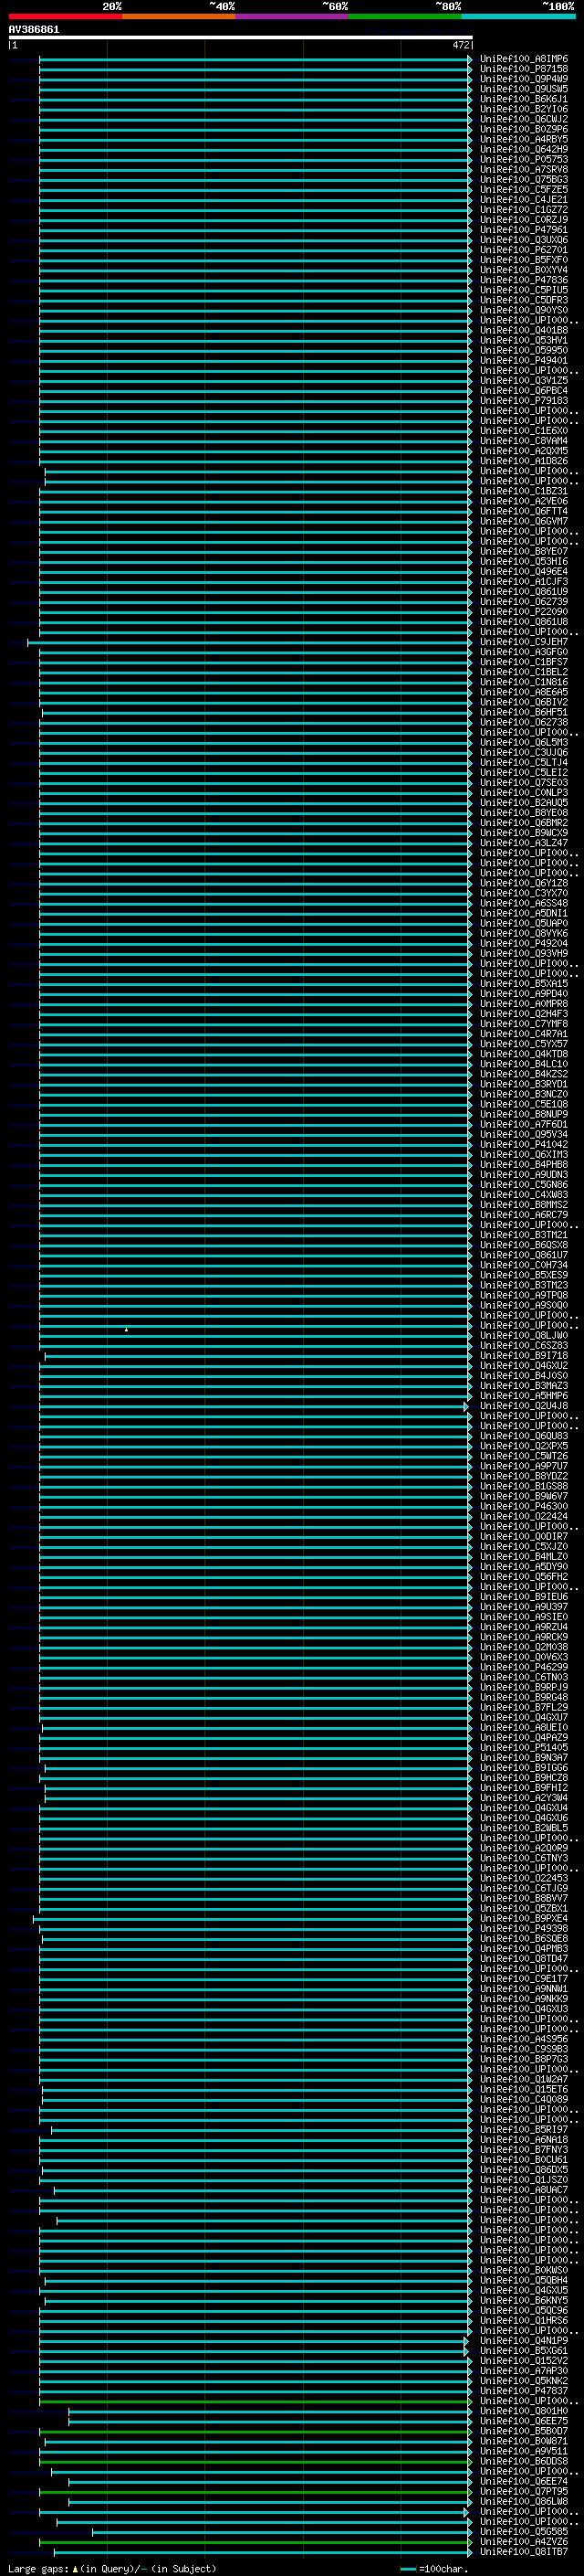The width and height of the screenshot is (584, 2576).
Task: Click the cyan ~100% identity legend segment
Action: (x=519, y=16)
